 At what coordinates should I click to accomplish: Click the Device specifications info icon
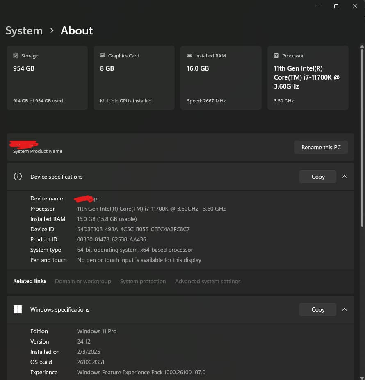18,176
